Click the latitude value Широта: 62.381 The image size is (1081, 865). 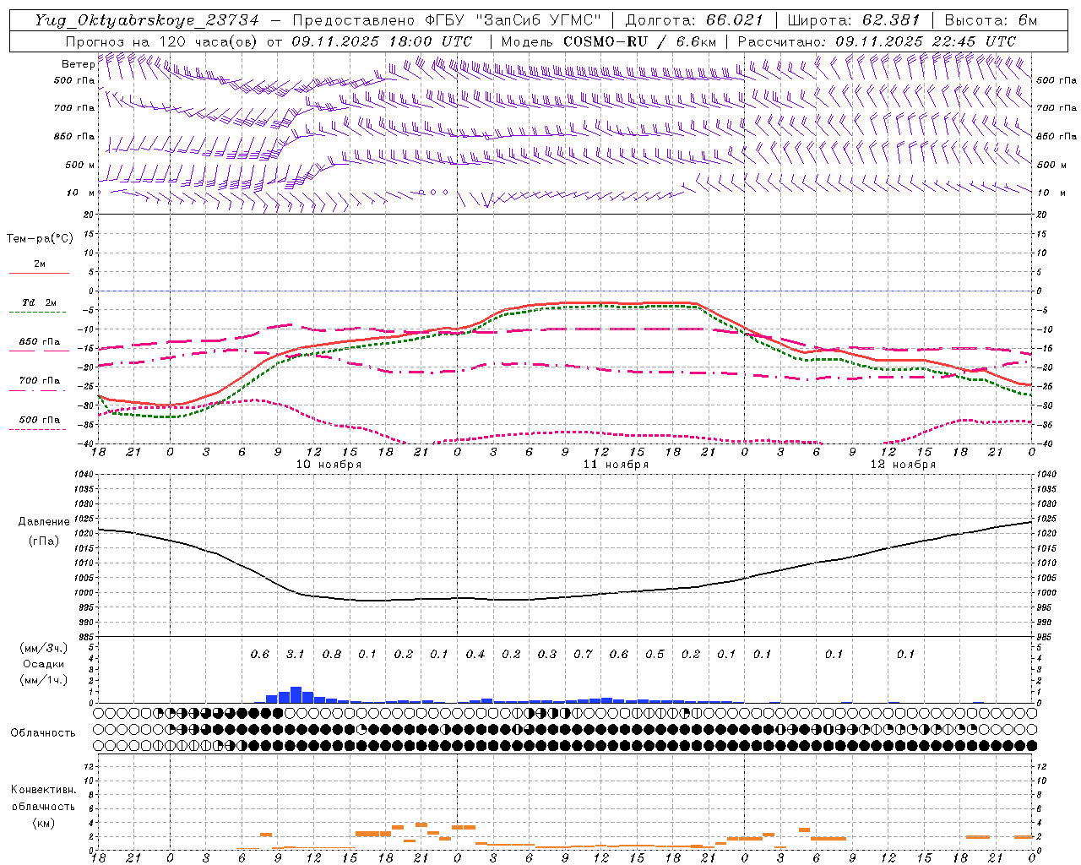coord(854,20)
